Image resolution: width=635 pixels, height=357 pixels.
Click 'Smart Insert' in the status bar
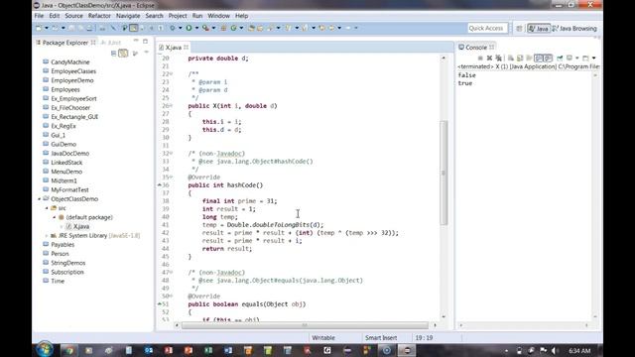[x=381, y=337]
